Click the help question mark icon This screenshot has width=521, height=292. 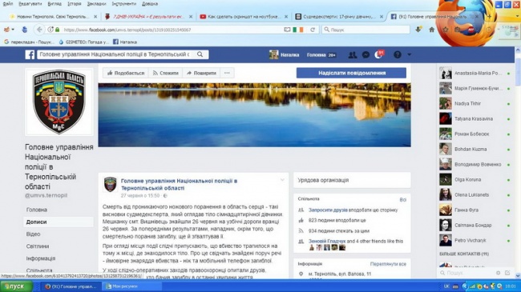tap(397, 54)
